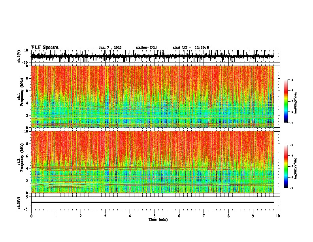313x242 pixels.
Task: Click the station name label
Action: coord(146,47)
